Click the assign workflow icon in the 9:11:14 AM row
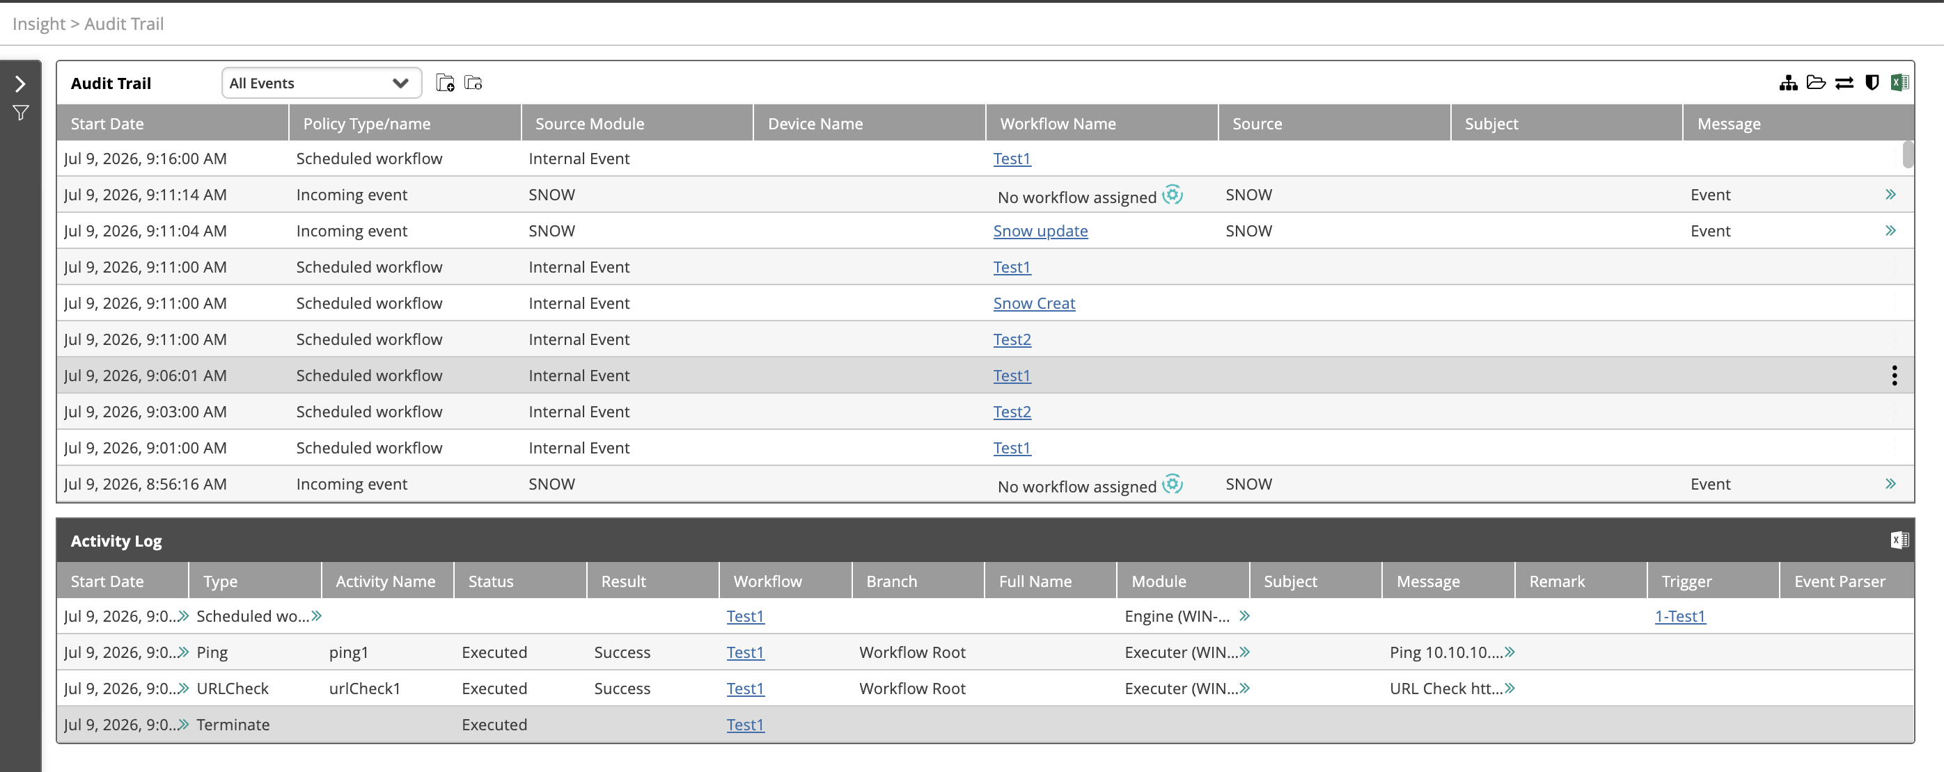Viewport: 1944px width, 772px height. click(x=1172, y=195)
